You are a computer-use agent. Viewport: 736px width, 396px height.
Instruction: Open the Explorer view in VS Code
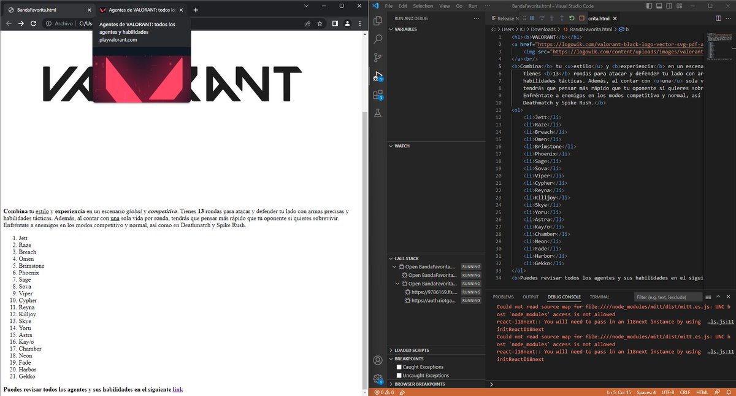(378, 20)
